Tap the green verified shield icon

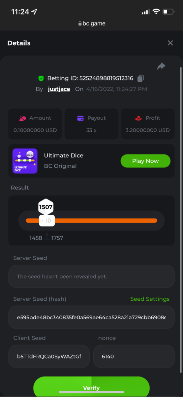(x=41, y=78)
